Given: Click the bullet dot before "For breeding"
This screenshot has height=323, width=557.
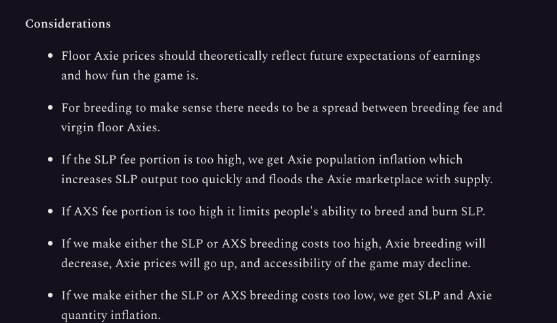Looking at the screenshot, I should point(51,108).
